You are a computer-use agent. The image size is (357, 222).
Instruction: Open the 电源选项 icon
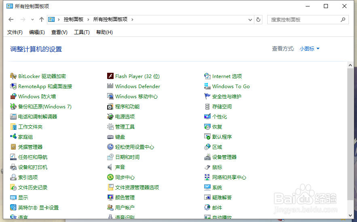tap(110, 116)
